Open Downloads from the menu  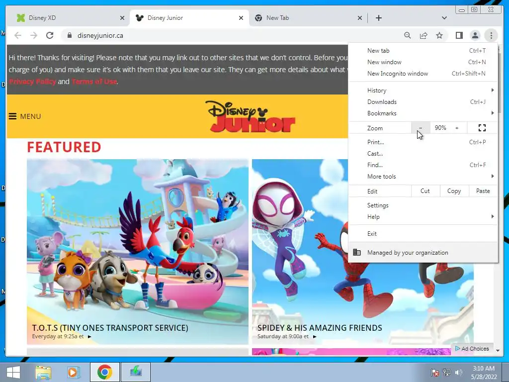click(423, 101)
